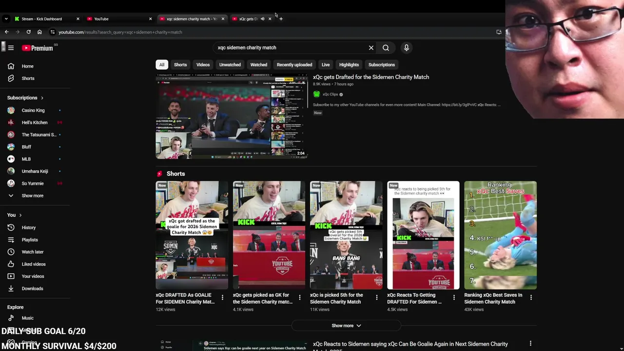This screenshot has height=351, width=624.
Task: Select the Highlights filter chip
Action: pos(349,65)
